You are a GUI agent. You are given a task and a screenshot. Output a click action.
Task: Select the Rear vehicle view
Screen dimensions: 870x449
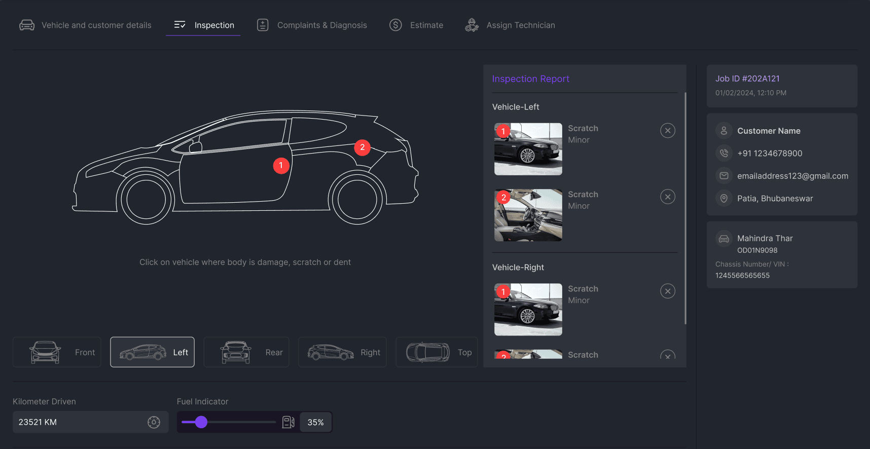click(246, 352)
